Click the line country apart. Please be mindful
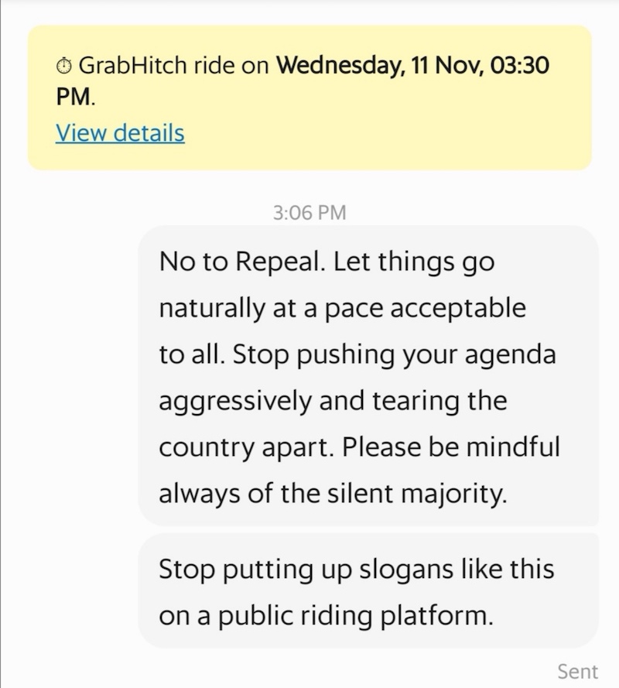This screenshot has width=619, height=688. click(359, 447)
